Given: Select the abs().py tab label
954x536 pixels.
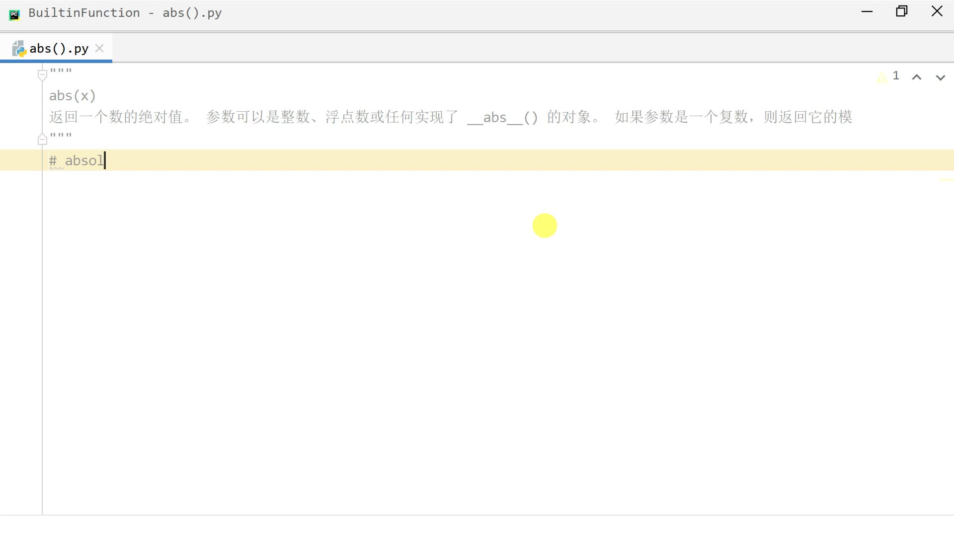Looking at the screenshot, I should [x=59, y=49].
